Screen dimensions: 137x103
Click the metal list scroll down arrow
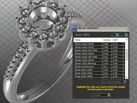point(127,77)
